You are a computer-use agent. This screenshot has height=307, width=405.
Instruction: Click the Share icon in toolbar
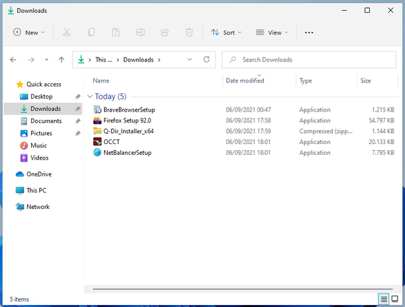165,32
